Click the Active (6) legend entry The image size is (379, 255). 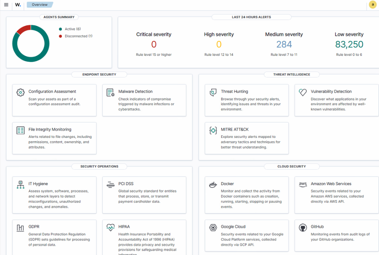[x=72, y=29]
